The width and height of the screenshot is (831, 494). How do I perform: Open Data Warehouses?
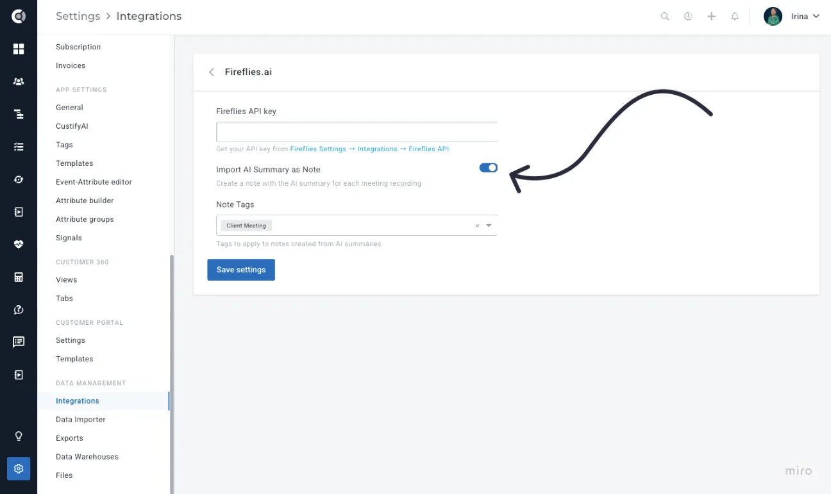pos(87,457)
